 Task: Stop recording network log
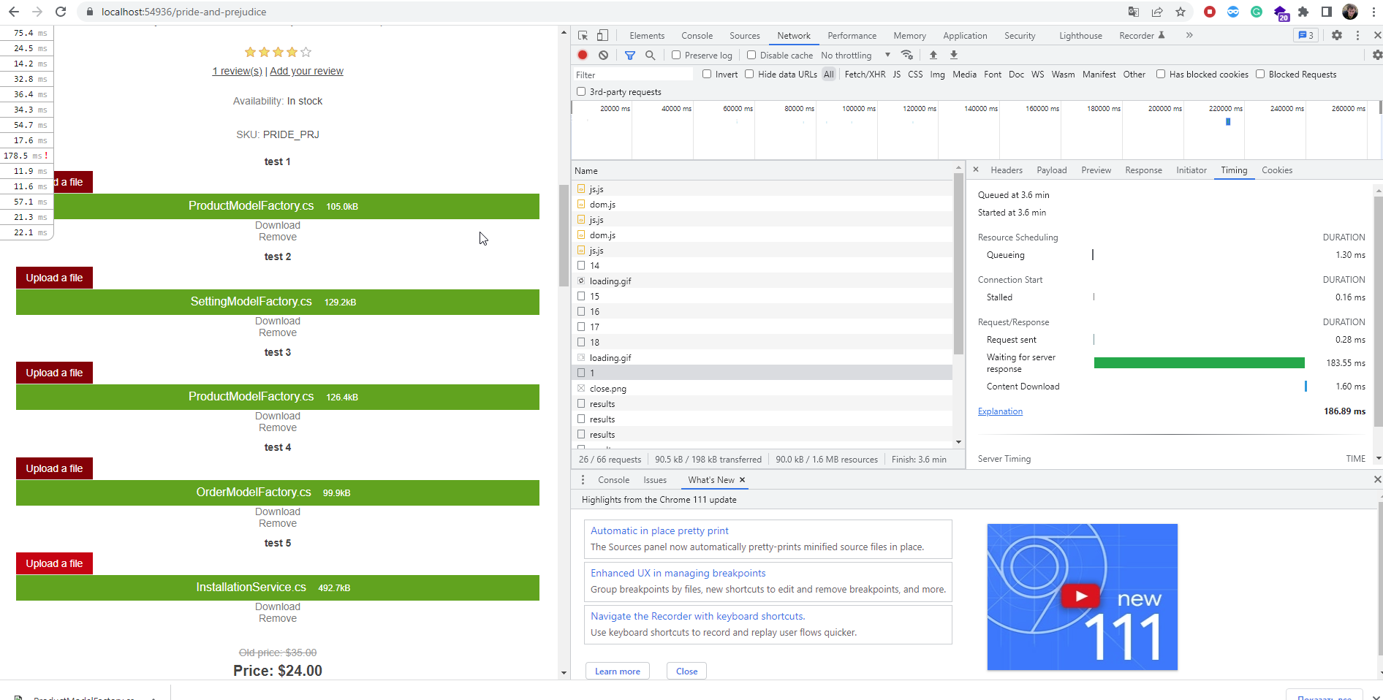click(x=583, y=55)
